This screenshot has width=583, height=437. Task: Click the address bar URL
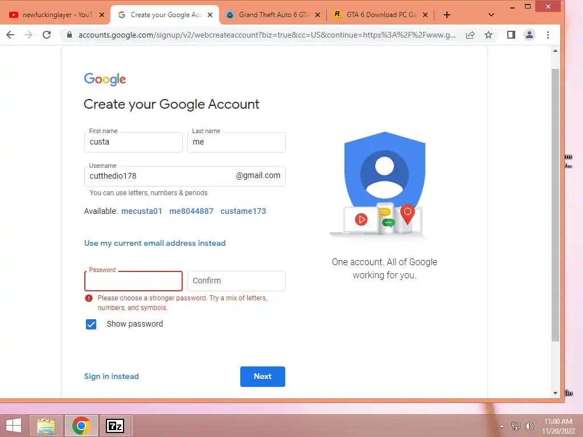pos(267,35)
